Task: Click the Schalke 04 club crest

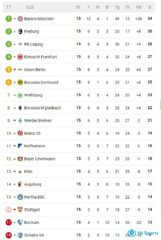Action: (20, 235)
